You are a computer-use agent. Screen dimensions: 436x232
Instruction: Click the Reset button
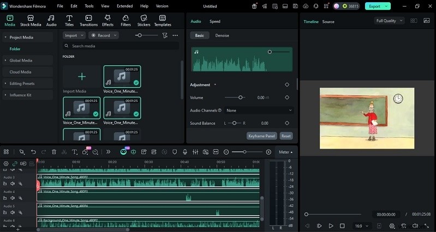[x=286, y=136]
